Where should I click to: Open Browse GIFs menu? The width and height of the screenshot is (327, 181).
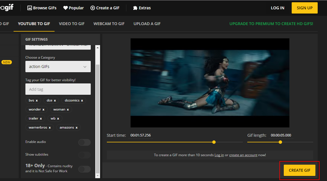[x=42, y=8]
